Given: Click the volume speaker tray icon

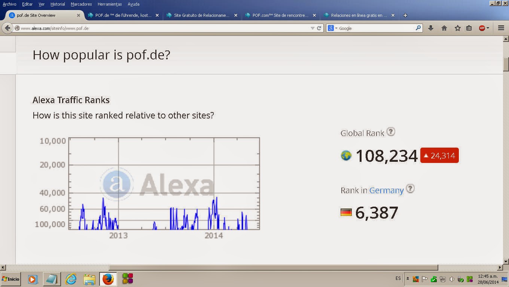Looking at the screenshot, I should click(x=452, y=279).
